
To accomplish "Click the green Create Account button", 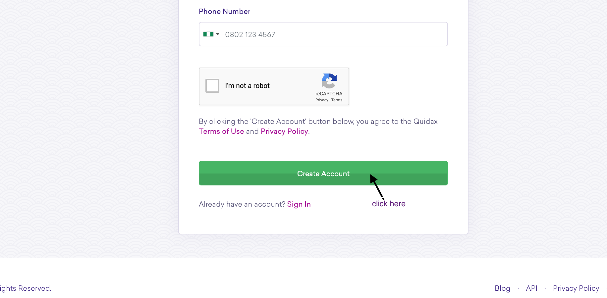I will 323,173.
